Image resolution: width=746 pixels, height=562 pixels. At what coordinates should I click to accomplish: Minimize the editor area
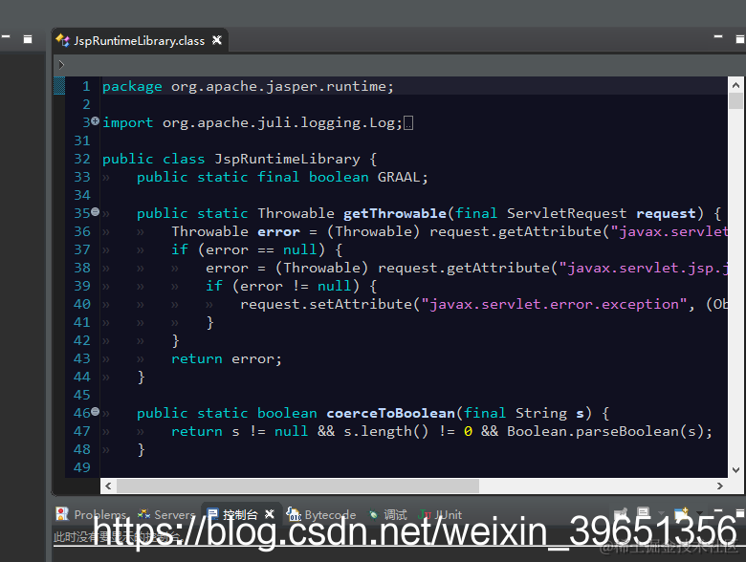click(718, 37)
